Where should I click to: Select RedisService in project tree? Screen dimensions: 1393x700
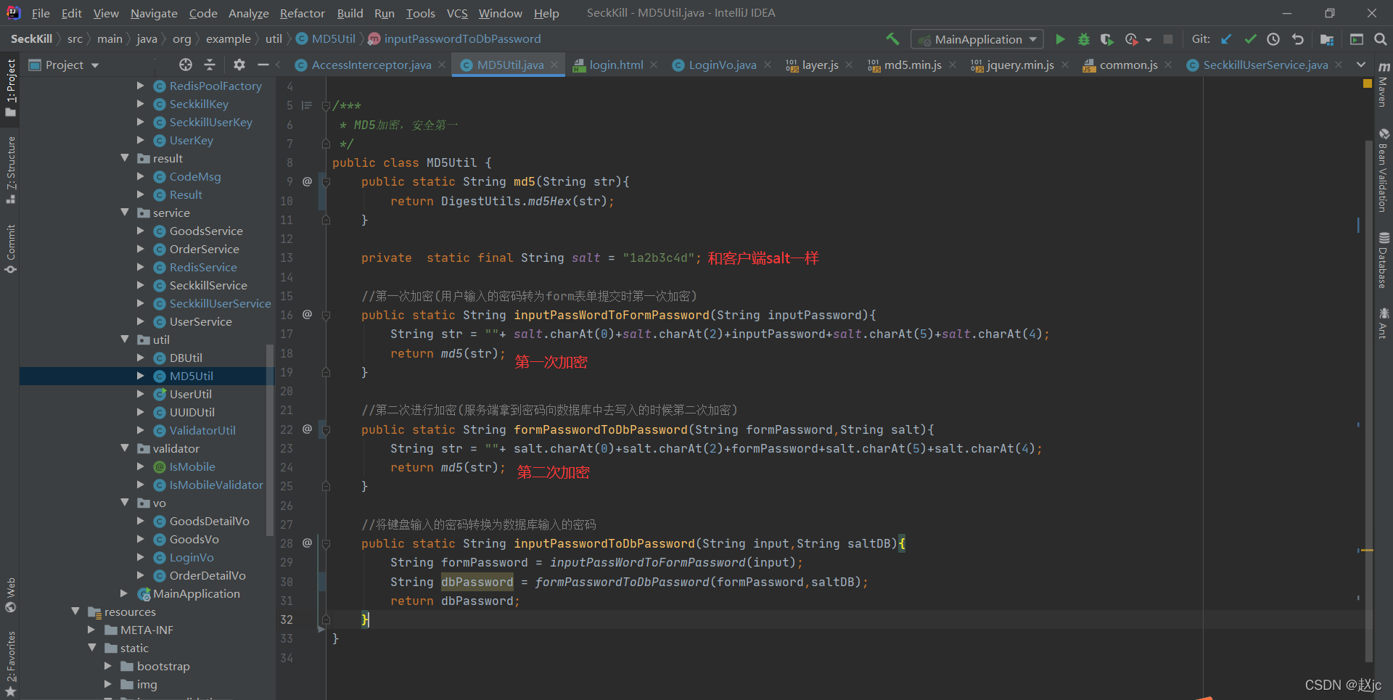pyautogui.click(x=203, y=267)
